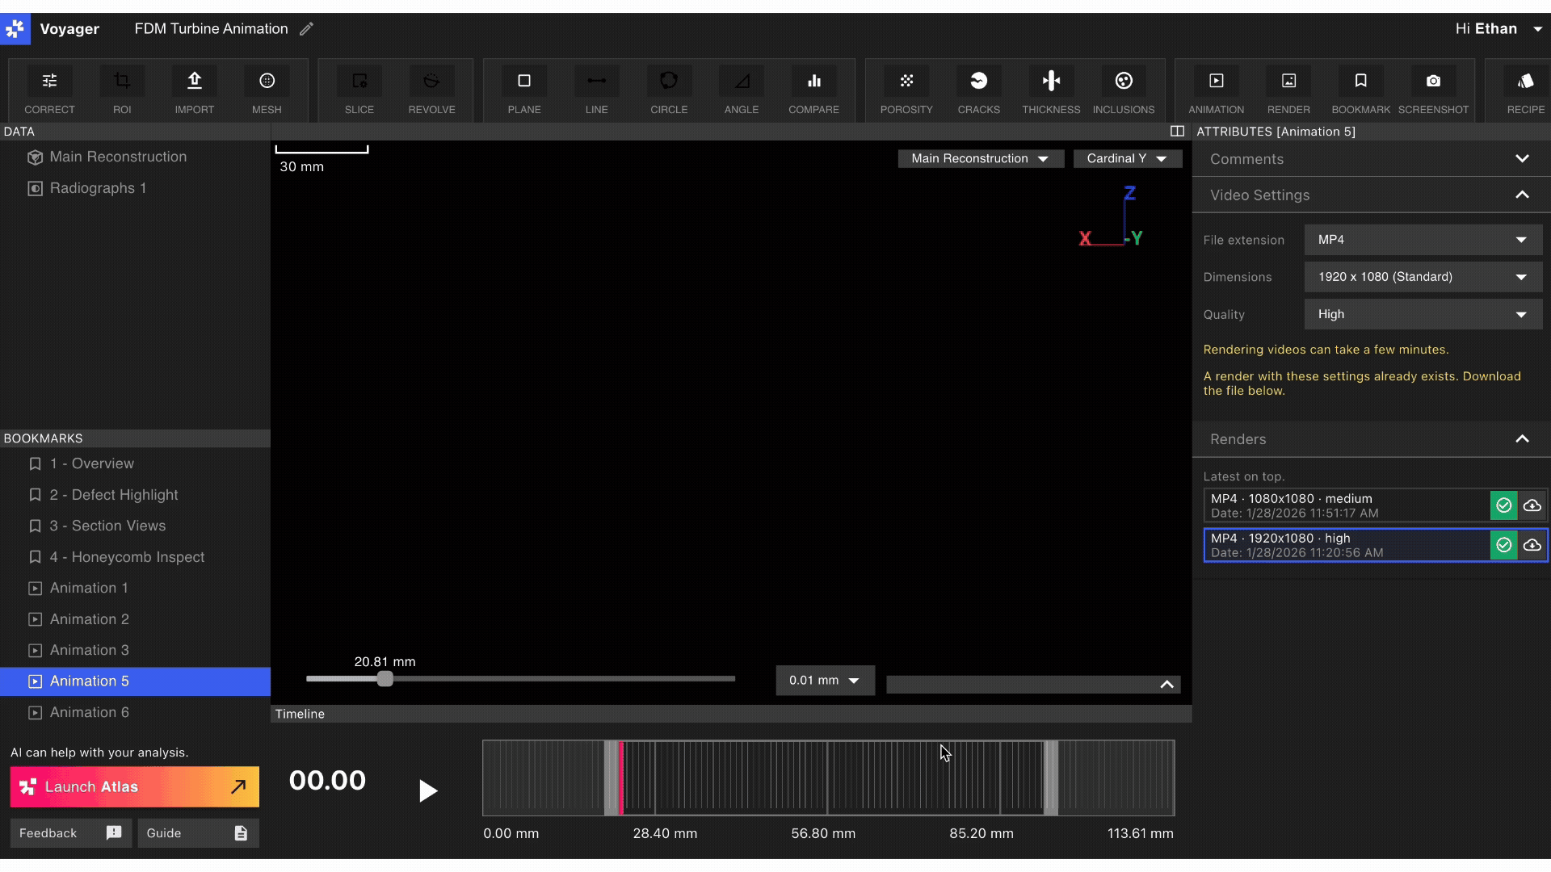Screen dimensions: 1551x872
Task: Download the 1920x1080 high render
Action: point(1532,545)
